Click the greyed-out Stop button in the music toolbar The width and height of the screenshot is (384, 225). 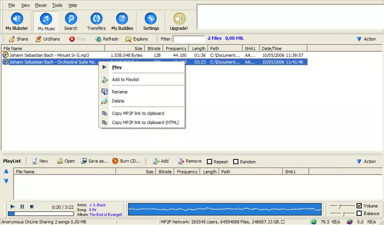[x=77, y=39]
